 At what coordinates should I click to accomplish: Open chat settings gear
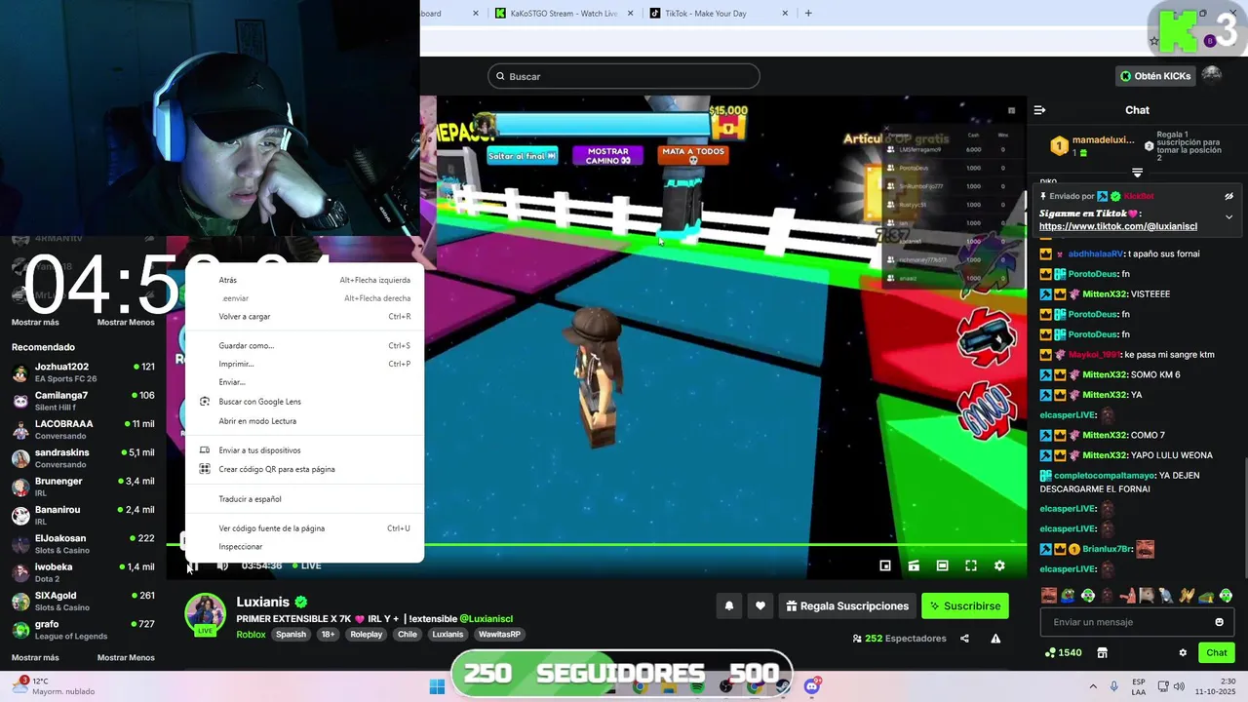[x=1183, y=652]
